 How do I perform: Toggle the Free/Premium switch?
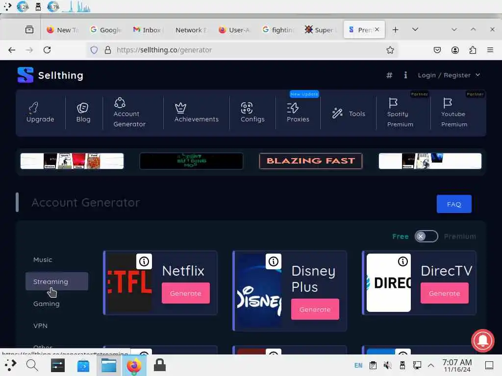(x=426, y=236)
